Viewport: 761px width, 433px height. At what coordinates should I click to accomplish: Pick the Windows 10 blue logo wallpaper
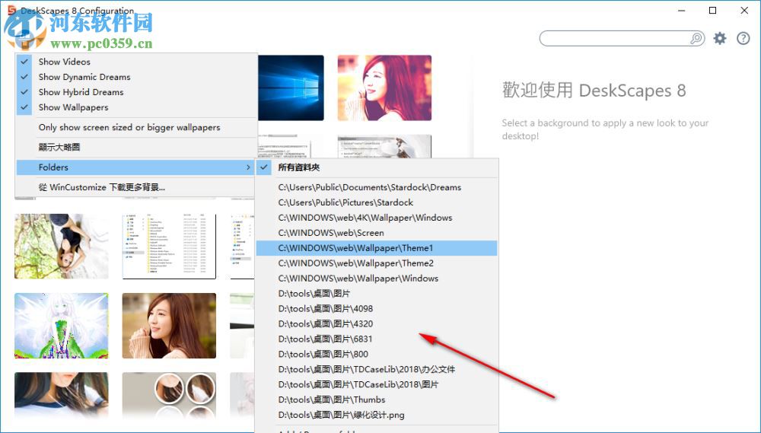[291, 88]
